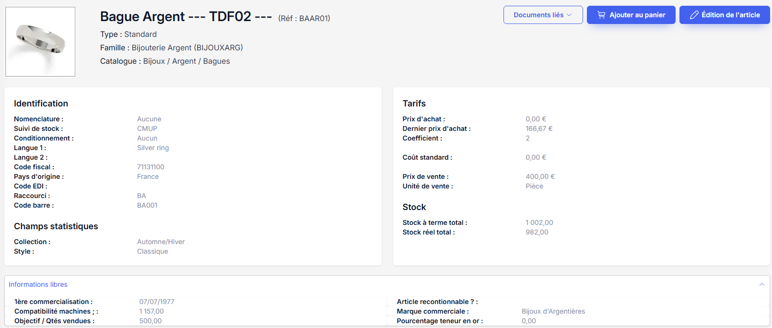772x328 pixels.
Task: Click the Bijoux / Argent / Bagues catalogue path
Action: [x=186, y=61]
